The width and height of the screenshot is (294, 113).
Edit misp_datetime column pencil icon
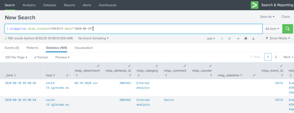point(254,75)
